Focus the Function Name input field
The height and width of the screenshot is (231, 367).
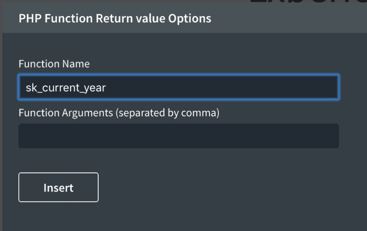tap(178, 87)
